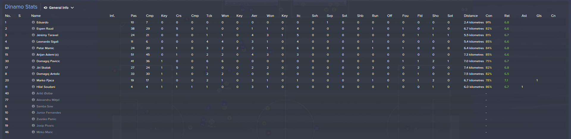Open Petar Mamic player profile
The image size is (571, 139).
45,48
